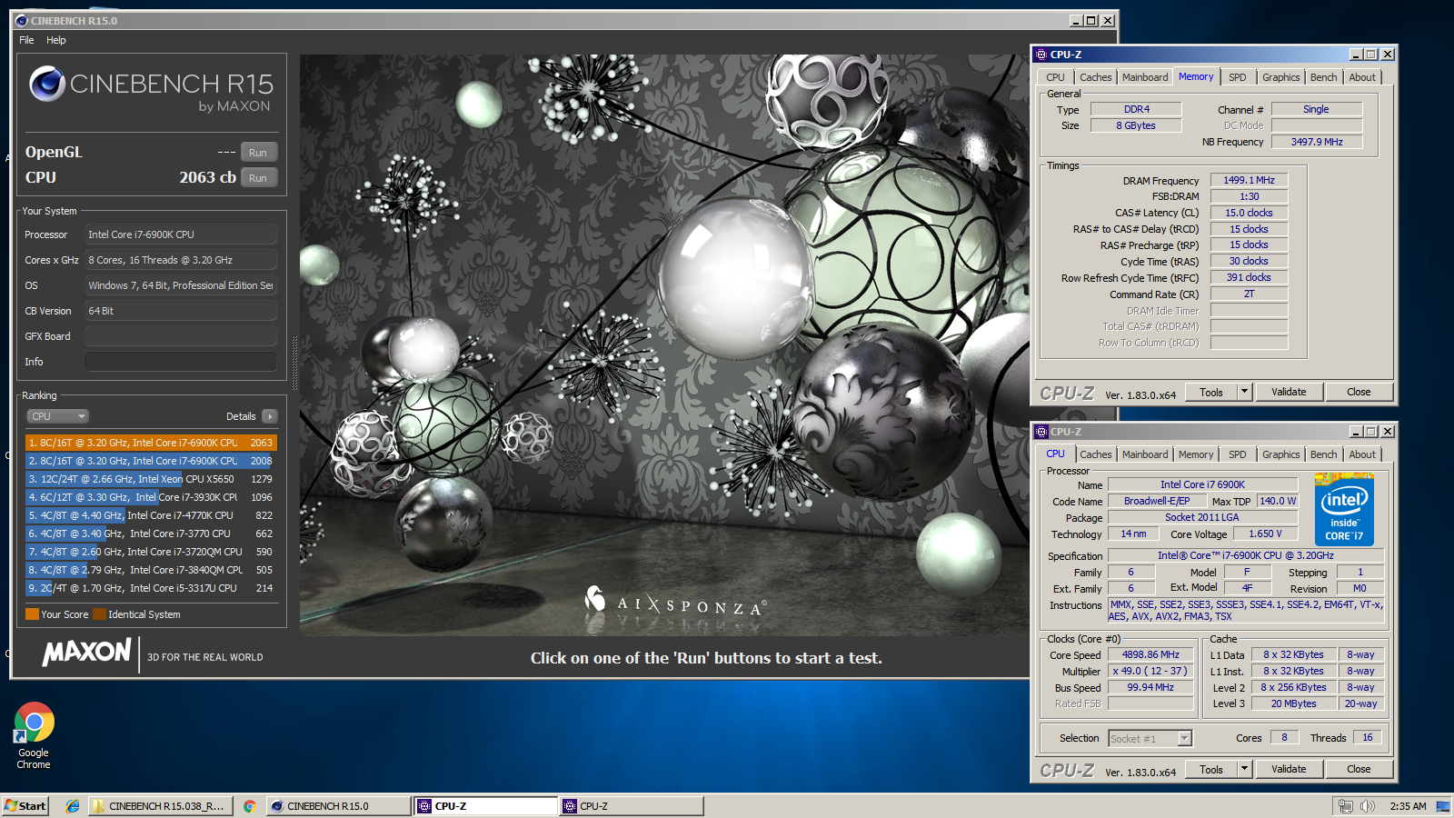Click the orange Your Score swatch
The image size is (1454, 818).
click(32, 614)
